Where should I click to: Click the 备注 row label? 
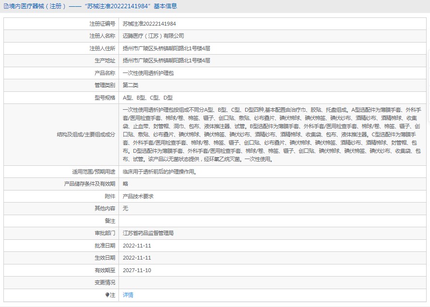coord(110,221)
